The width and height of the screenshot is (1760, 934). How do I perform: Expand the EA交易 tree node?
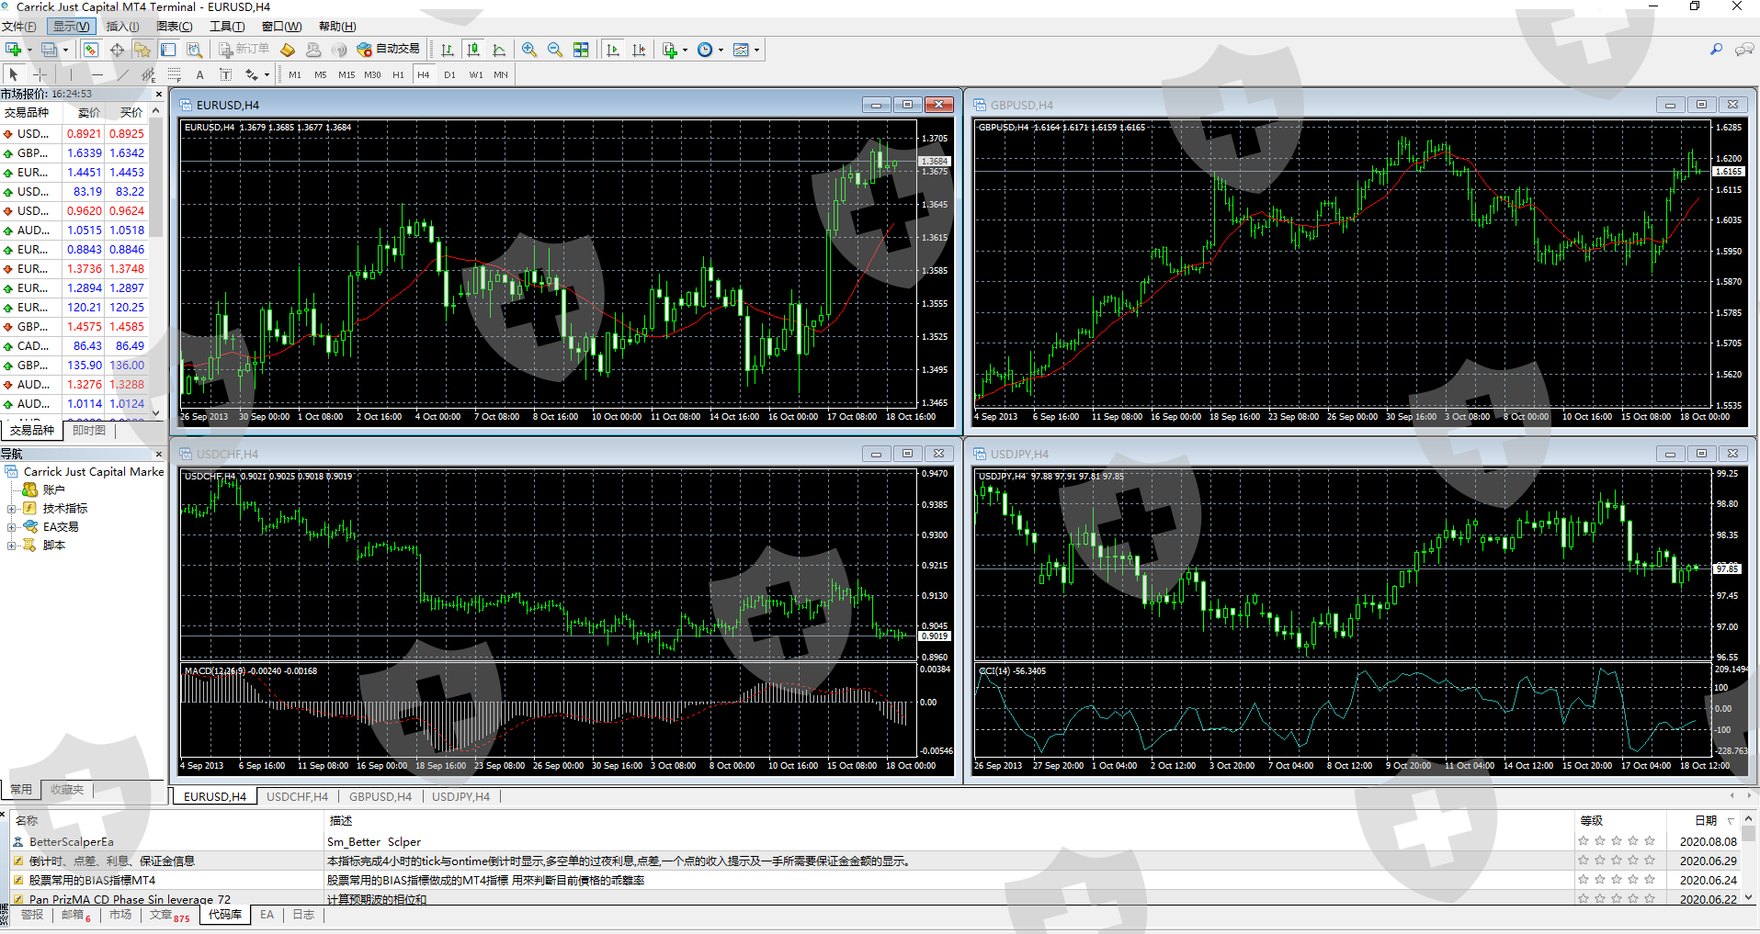point(11,527)
